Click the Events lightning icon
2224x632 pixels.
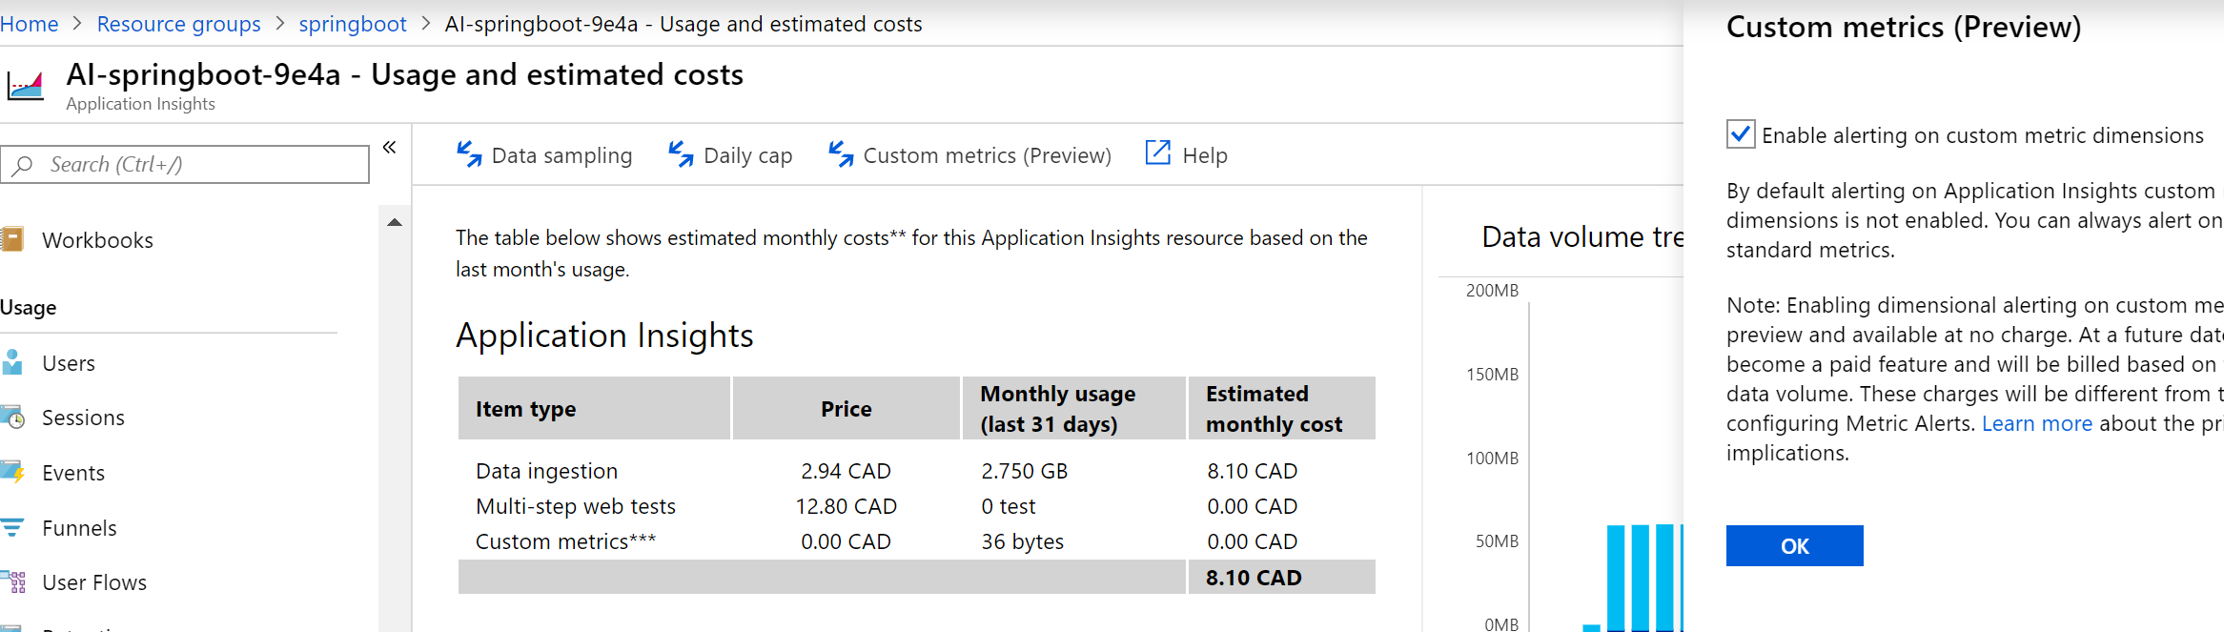[12, 473]
